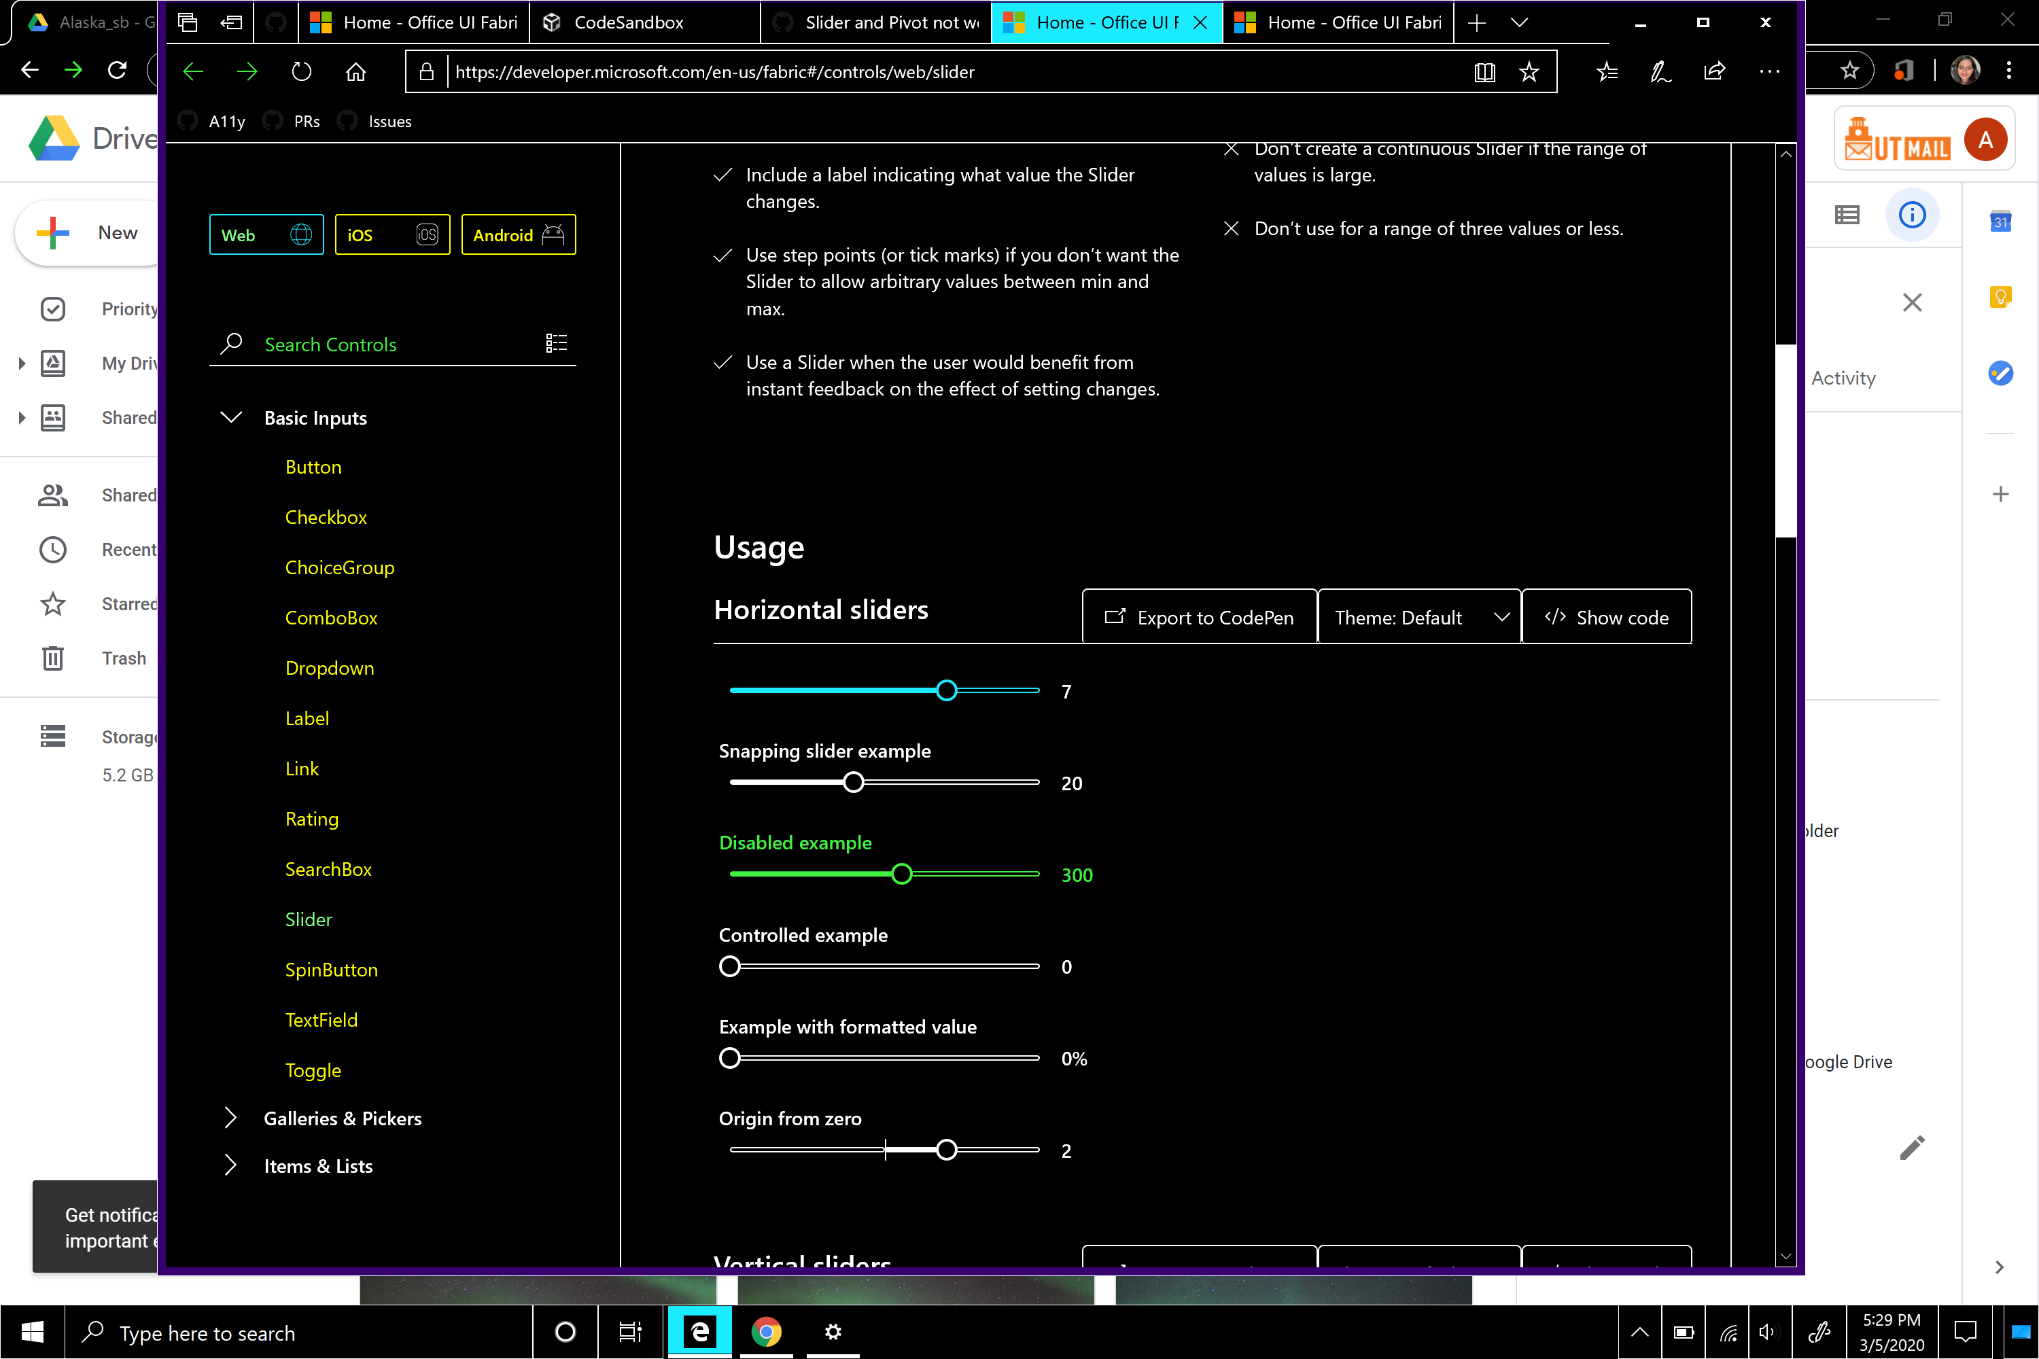This screenshot has height=1359, width=2039.
Task: Open browser home page
Action: (355, 71)
